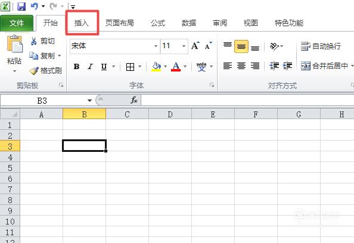The height and width of the screenshot is (243, 354).
Task: Apply yellow fill color bucket
Action: coord(156,67)
